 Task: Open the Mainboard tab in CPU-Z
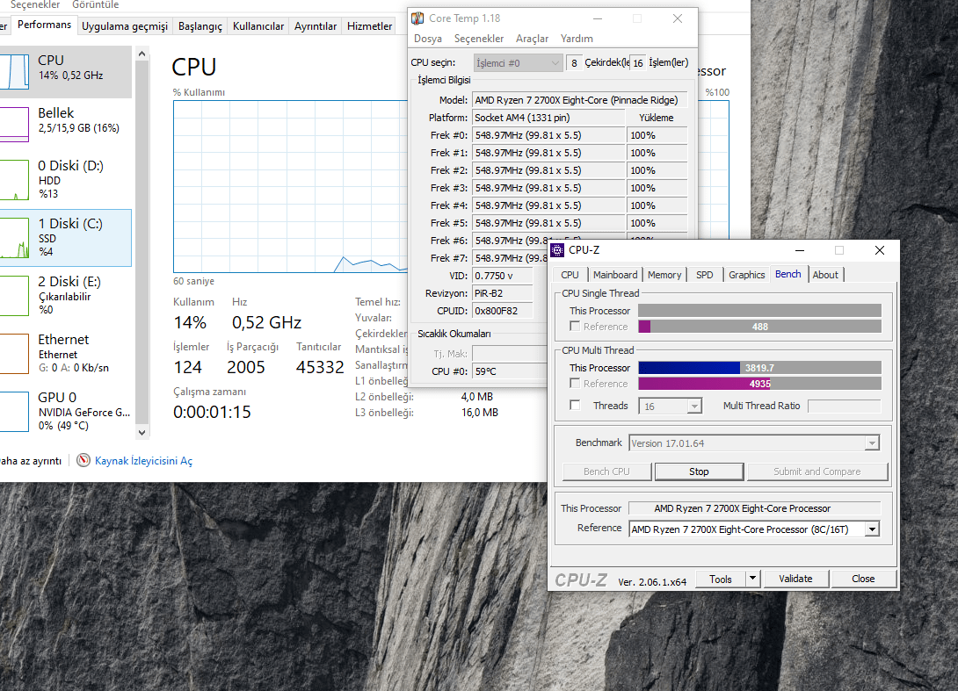coord(615,275)
